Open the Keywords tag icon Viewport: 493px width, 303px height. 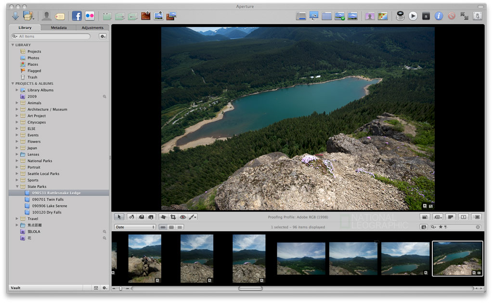click(60, 16)
